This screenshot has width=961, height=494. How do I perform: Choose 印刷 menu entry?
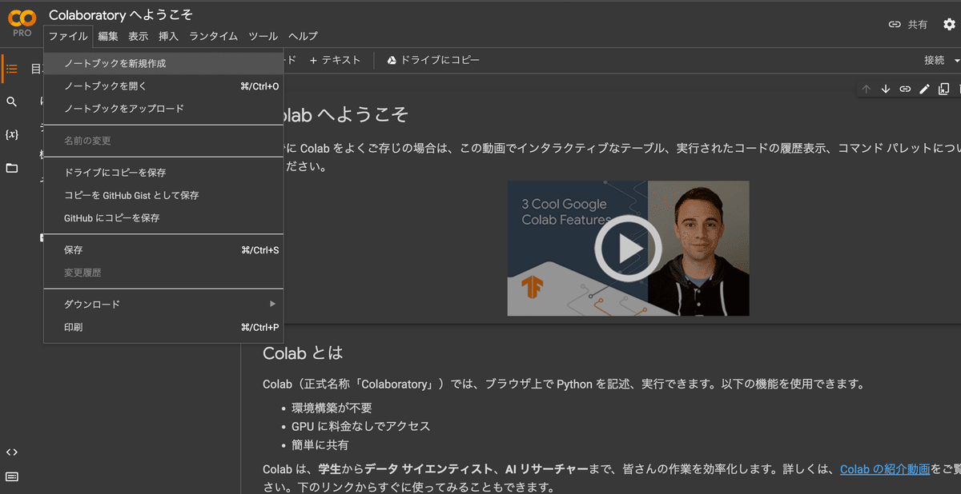(163, 328)
